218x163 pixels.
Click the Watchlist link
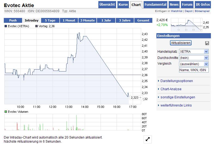click(x=176, y=11)
